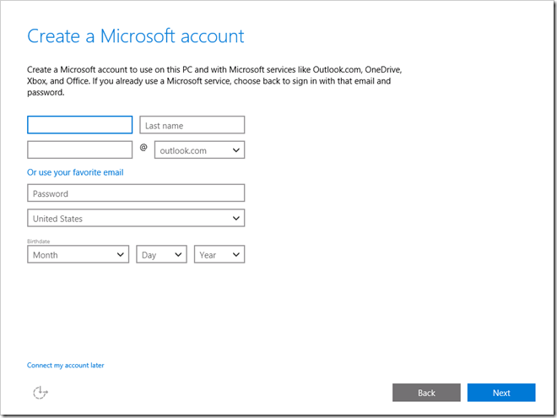
Task: Click 'Connect my account later' link
Action: pos(66,366)
